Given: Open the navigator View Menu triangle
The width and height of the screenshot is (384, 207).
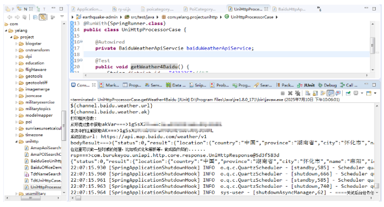Looking at the screenshot, I should [62, 17].
